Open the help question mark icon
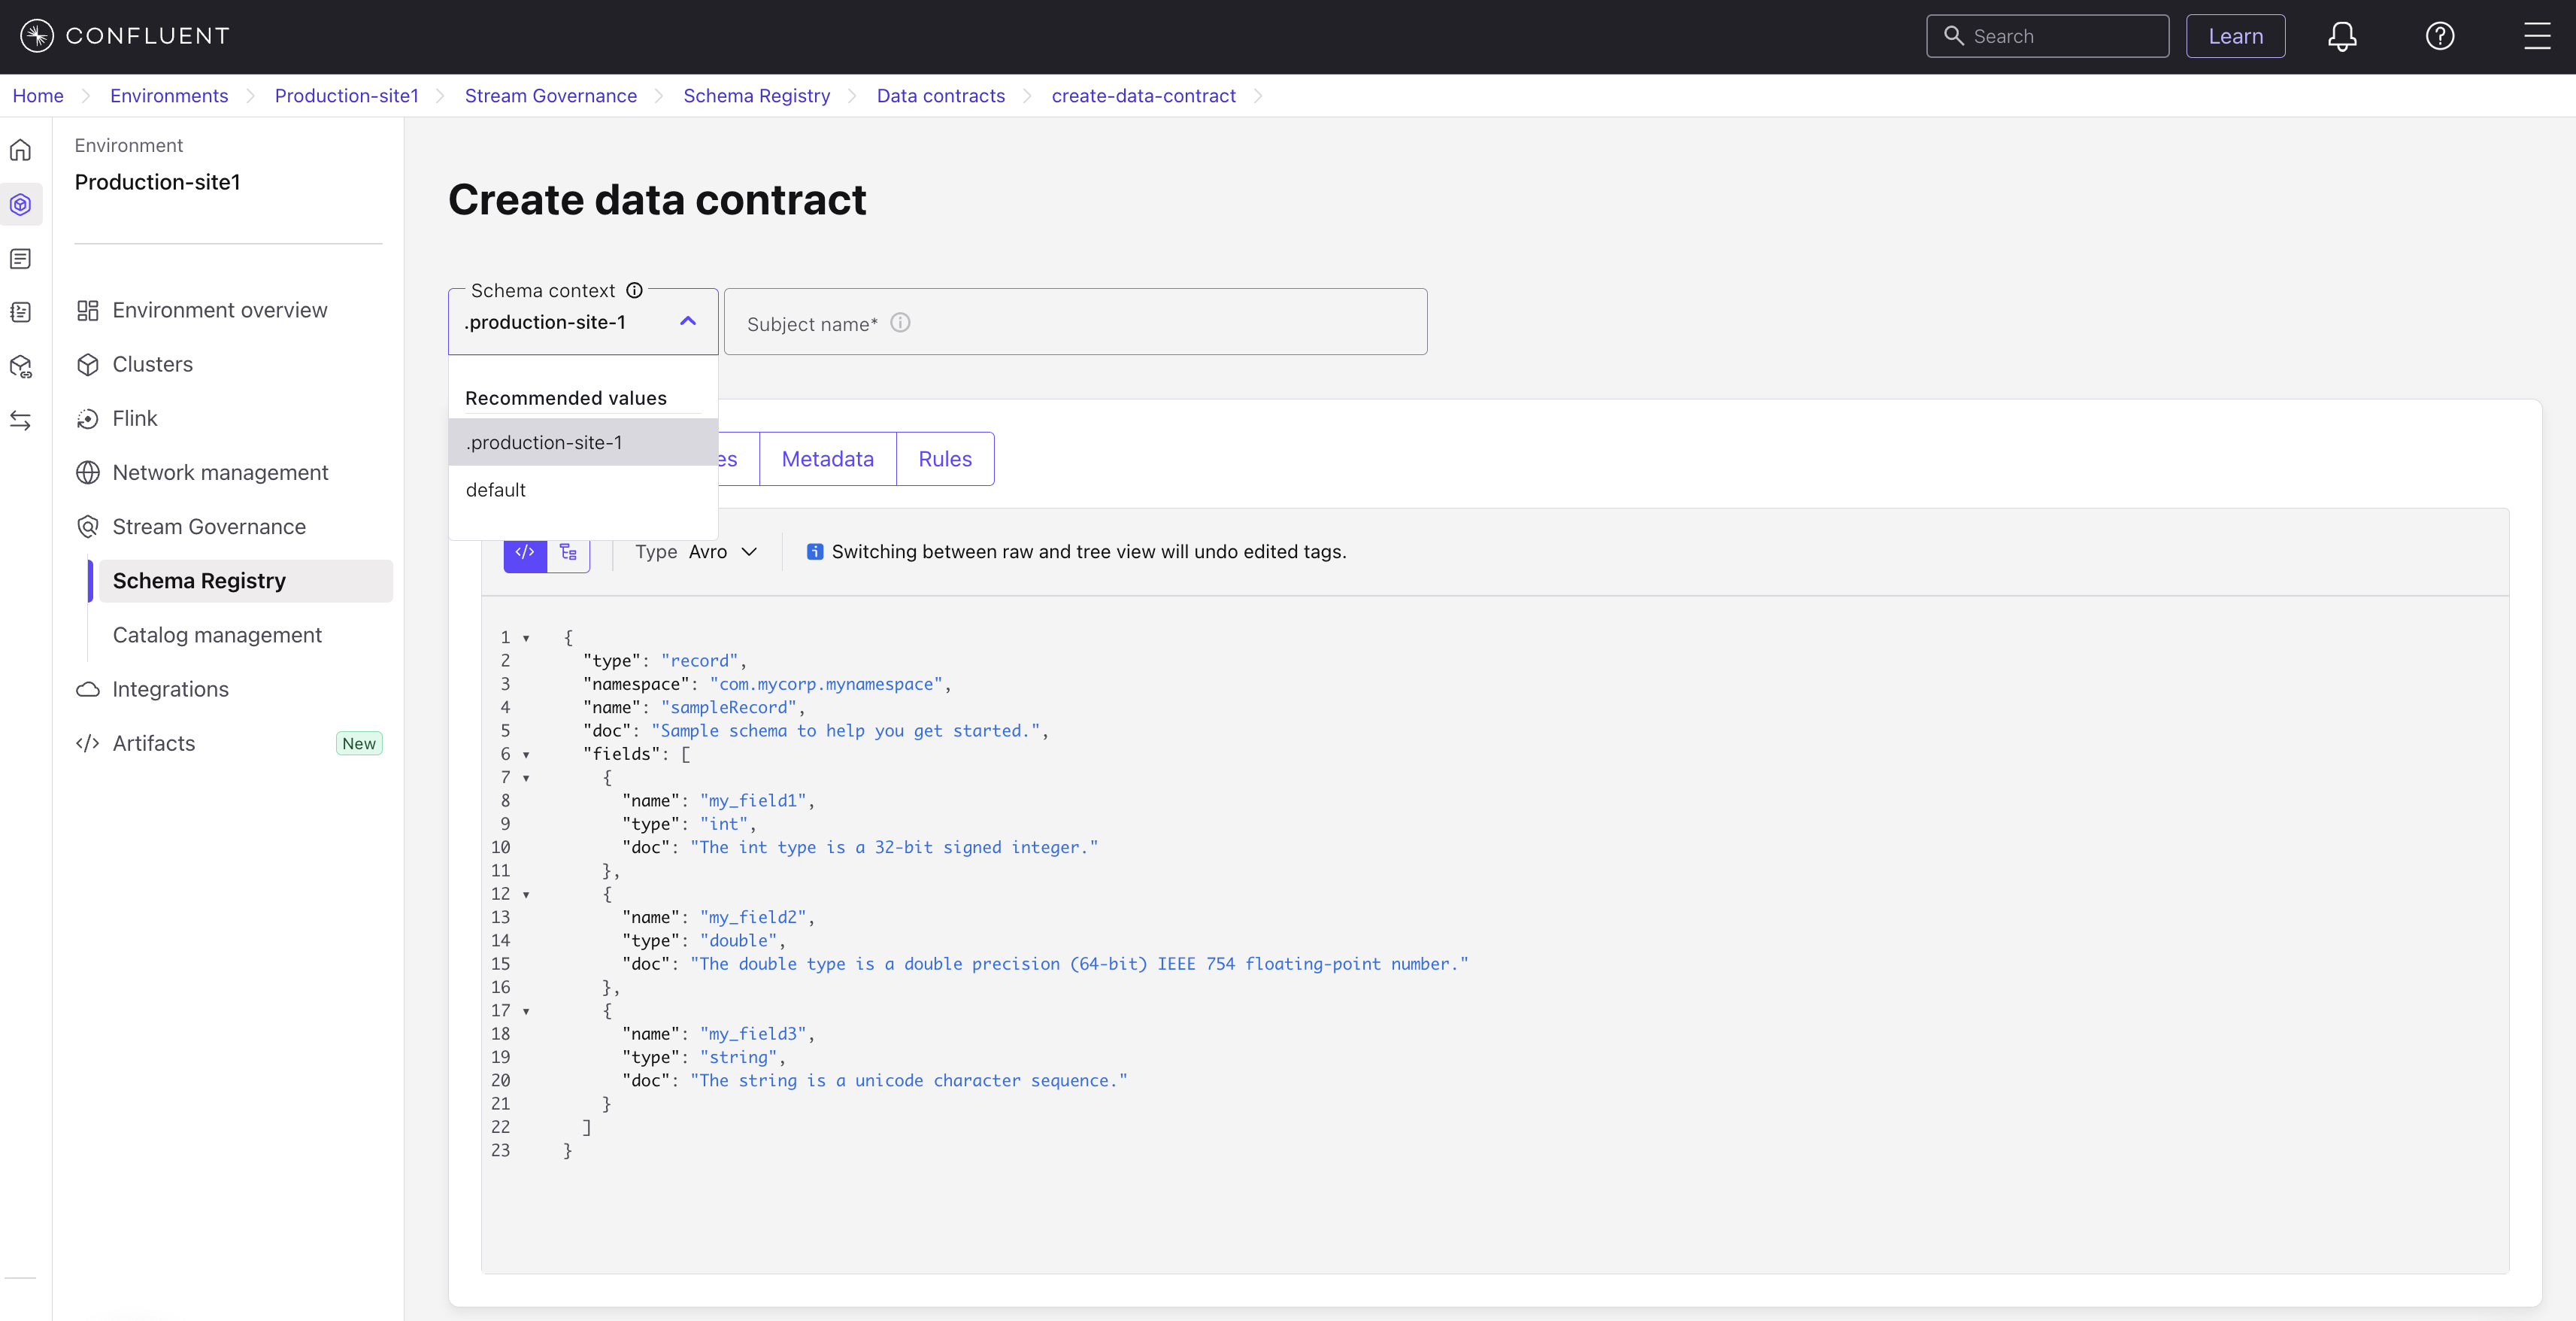 2439,36
